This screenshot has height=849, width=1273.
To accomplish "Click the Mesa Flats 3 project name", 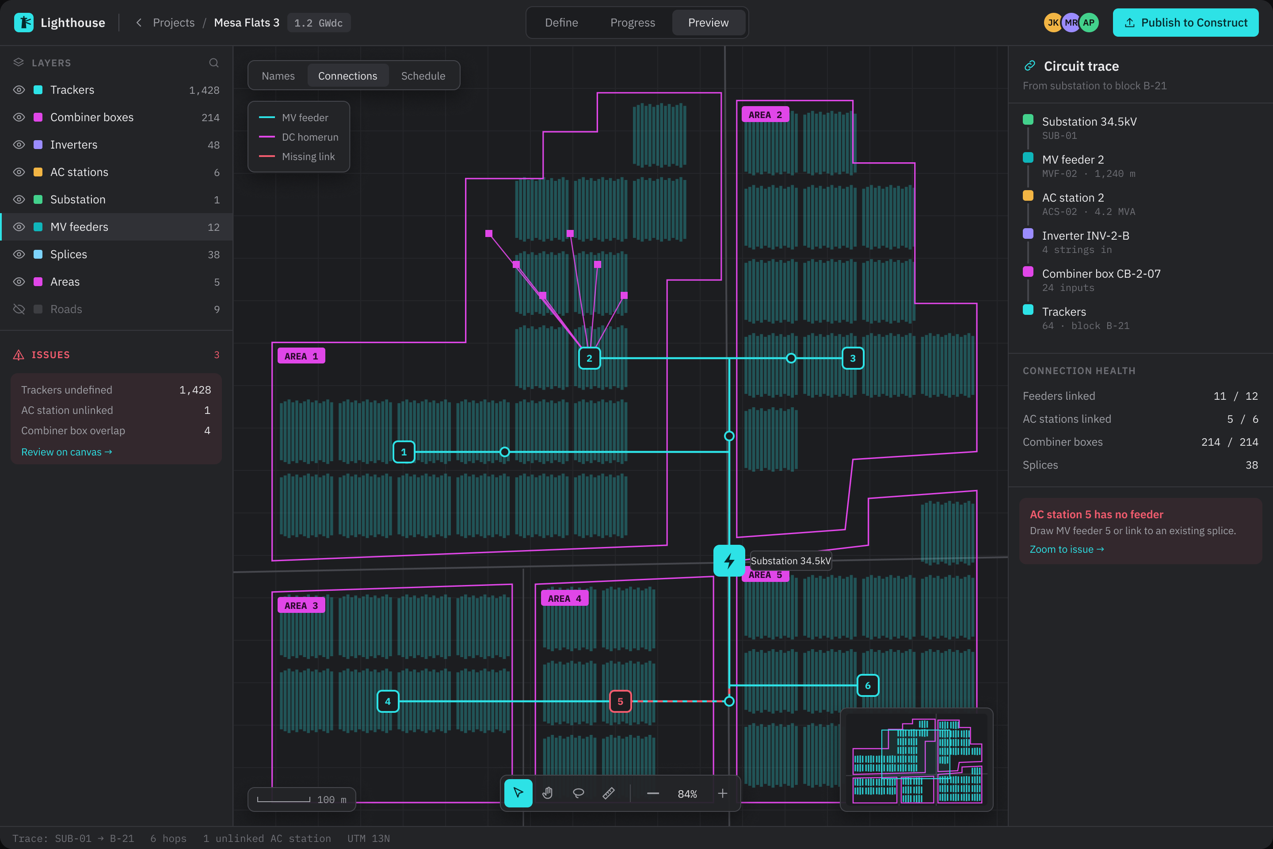I will (x=247, y=23).
